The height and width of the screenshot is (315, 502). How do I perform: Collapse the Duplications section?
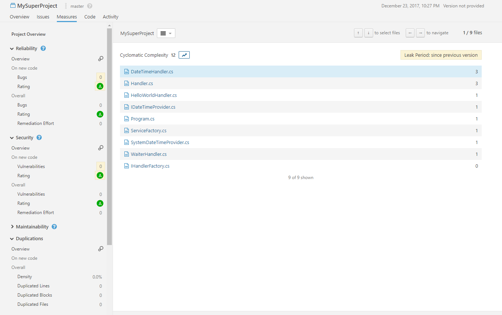pos(12,239)
